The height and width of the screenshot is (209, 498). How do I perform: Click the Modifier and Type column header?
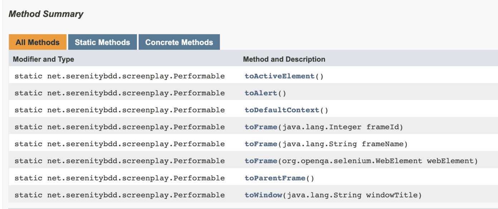pyautogui.click(x=43, y=59)
